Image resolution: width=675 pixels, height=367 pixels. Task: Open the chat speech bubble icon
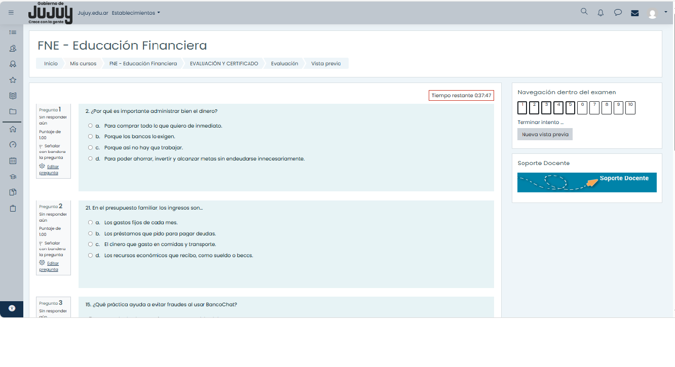point(618,13)
